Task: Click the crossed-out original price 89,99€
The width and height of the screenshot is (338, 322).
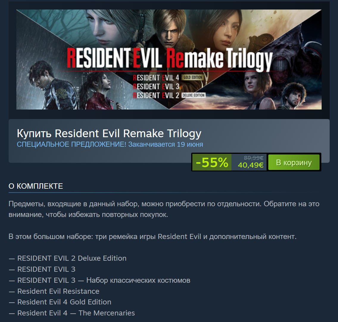Action: click(x=253, y=158)
